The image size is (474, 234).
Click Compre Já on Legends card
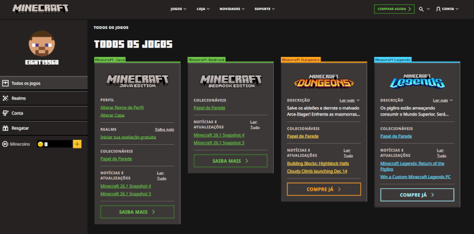pyautogui.click(x=417, y=195)
